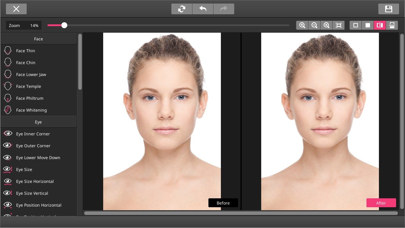Click the 'Eye Size Vertical' label
Viewport: 405px width, 228px height.
[x=32, y=193]
